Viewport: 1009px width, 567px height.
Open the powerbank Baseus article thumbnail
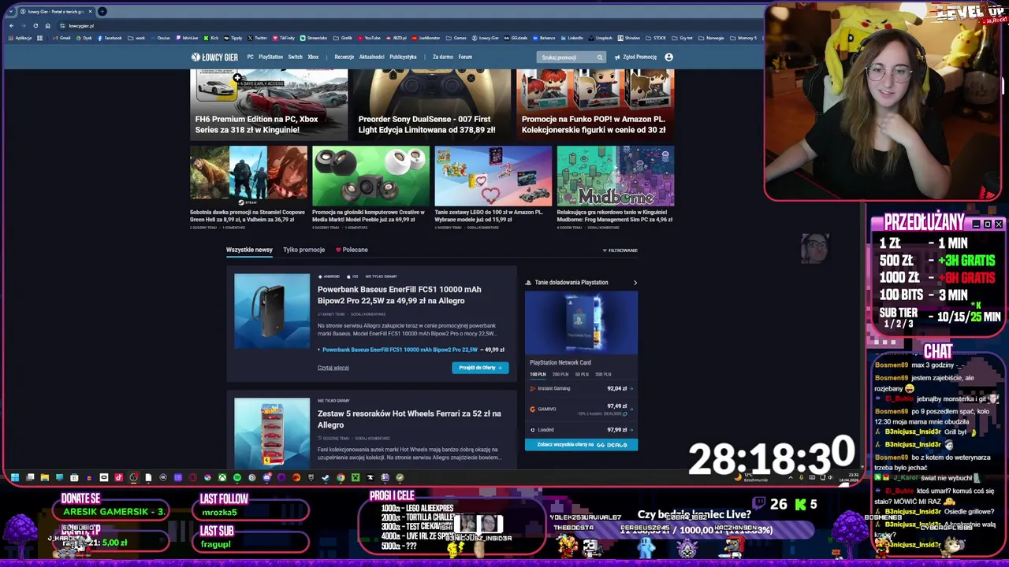[272, 311]
